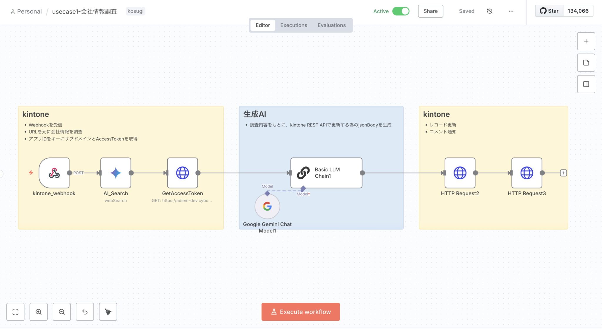
Task: Zoom in on the canvas
Action: (39, 312)
